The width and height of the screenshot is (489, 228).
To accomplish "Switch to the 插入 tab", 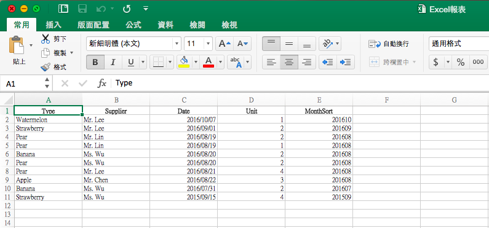I will 54,25.
